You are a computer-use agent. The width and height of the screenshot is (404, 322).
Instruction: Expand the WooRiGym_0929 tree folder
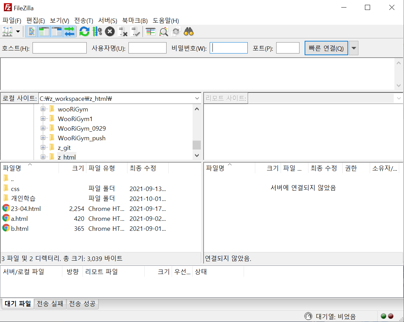click(x=43, y=128)
